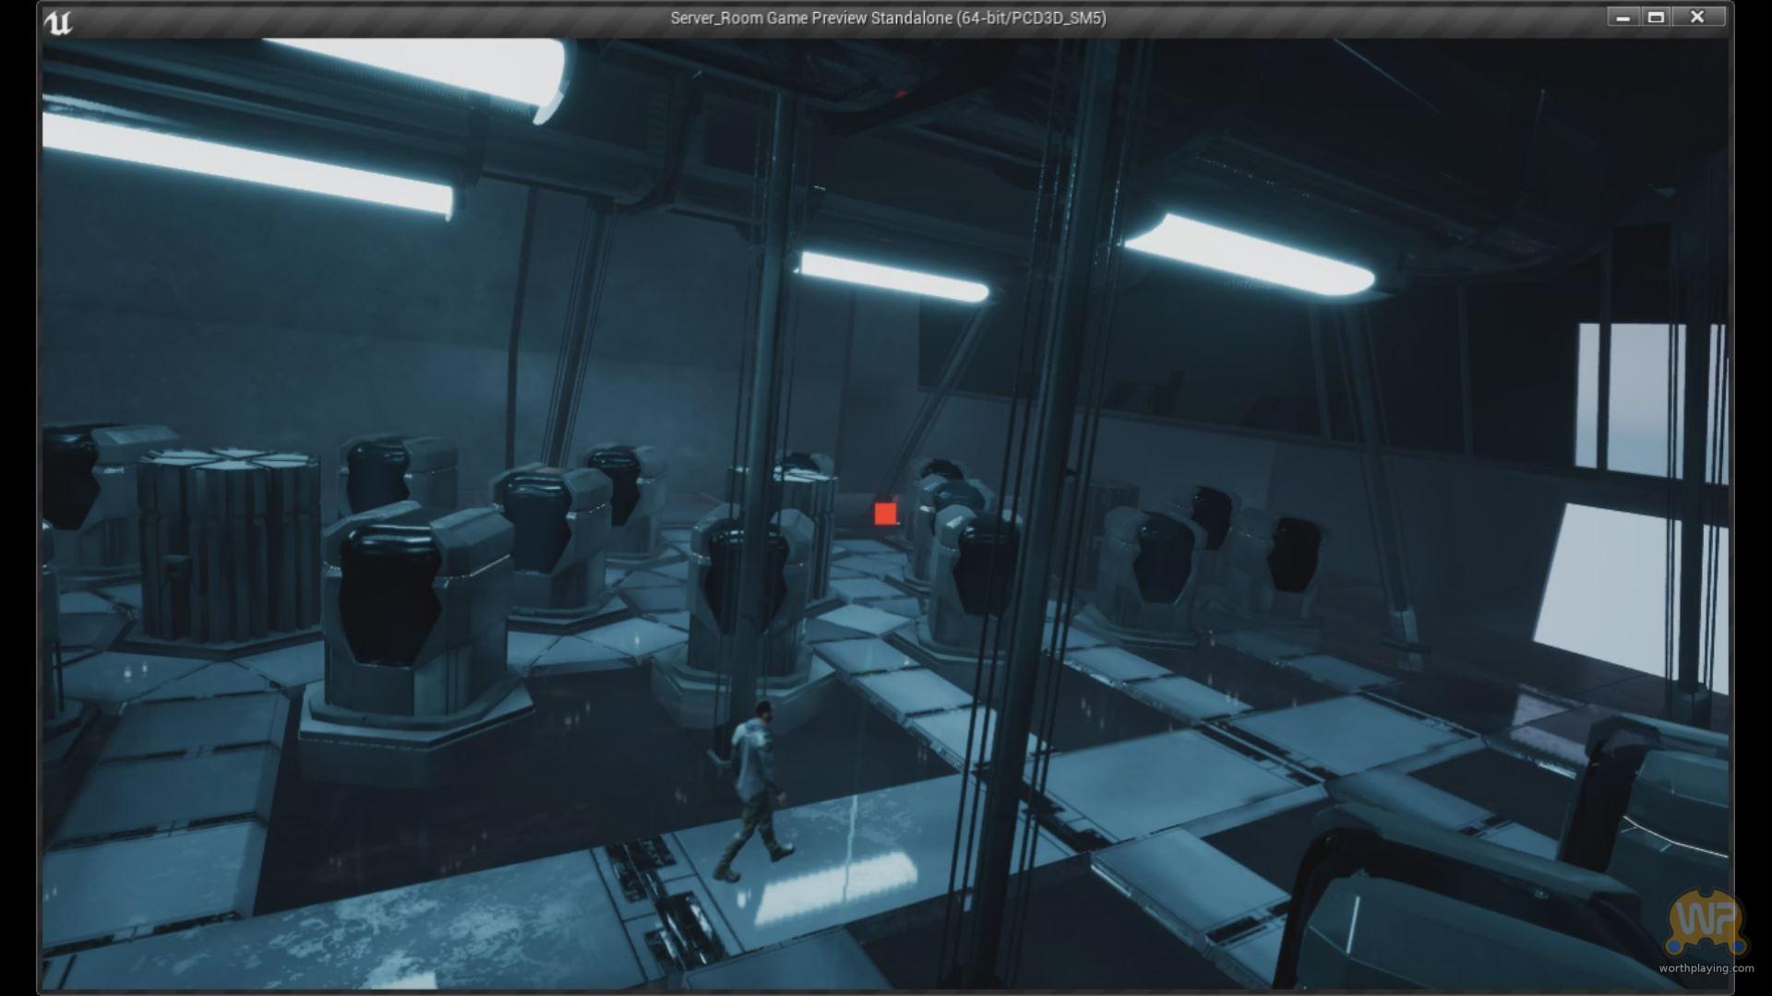Click the Server_Room Game Preview title text
Image resolution: width=1772 pixels, height=996 pixels.
[888, 18]
